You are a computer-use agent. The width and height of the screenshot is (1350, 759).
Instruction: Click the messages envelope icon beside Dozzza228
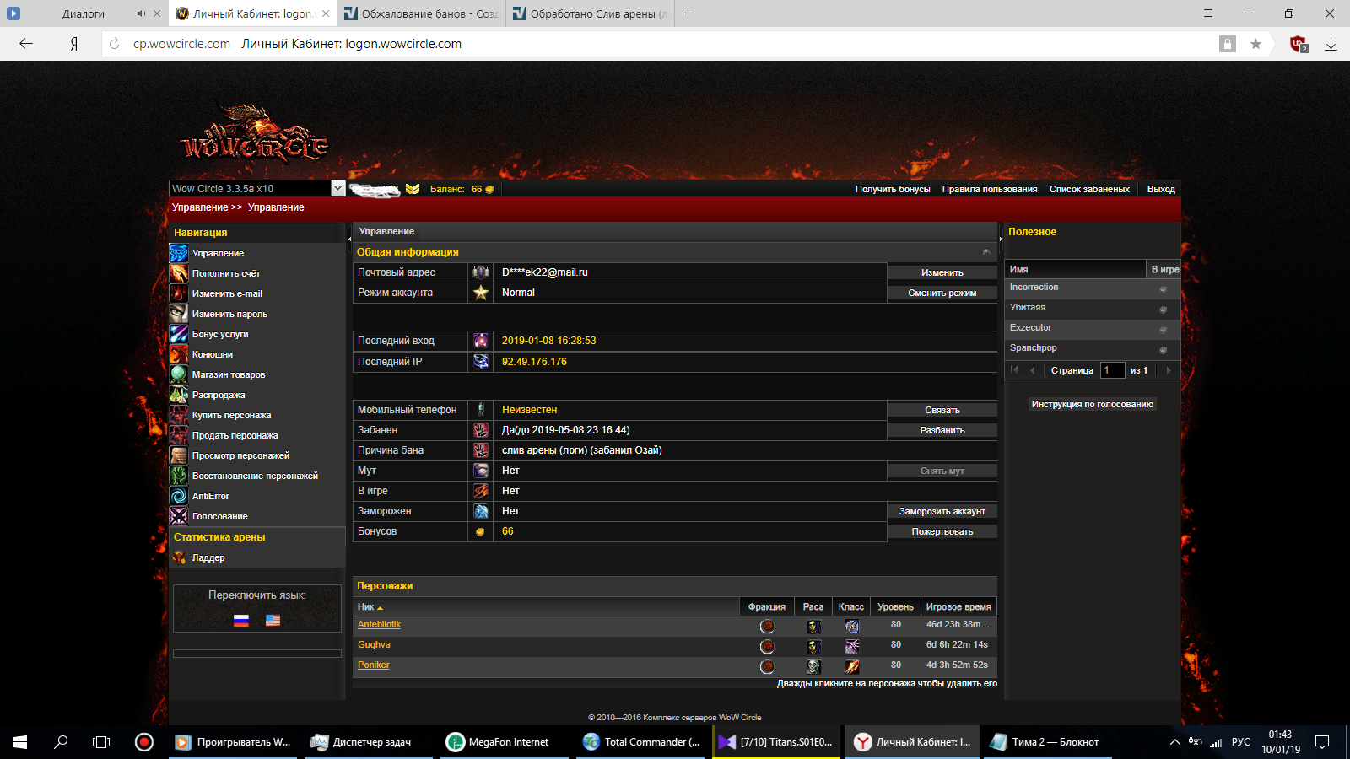[x=413, y=189]
